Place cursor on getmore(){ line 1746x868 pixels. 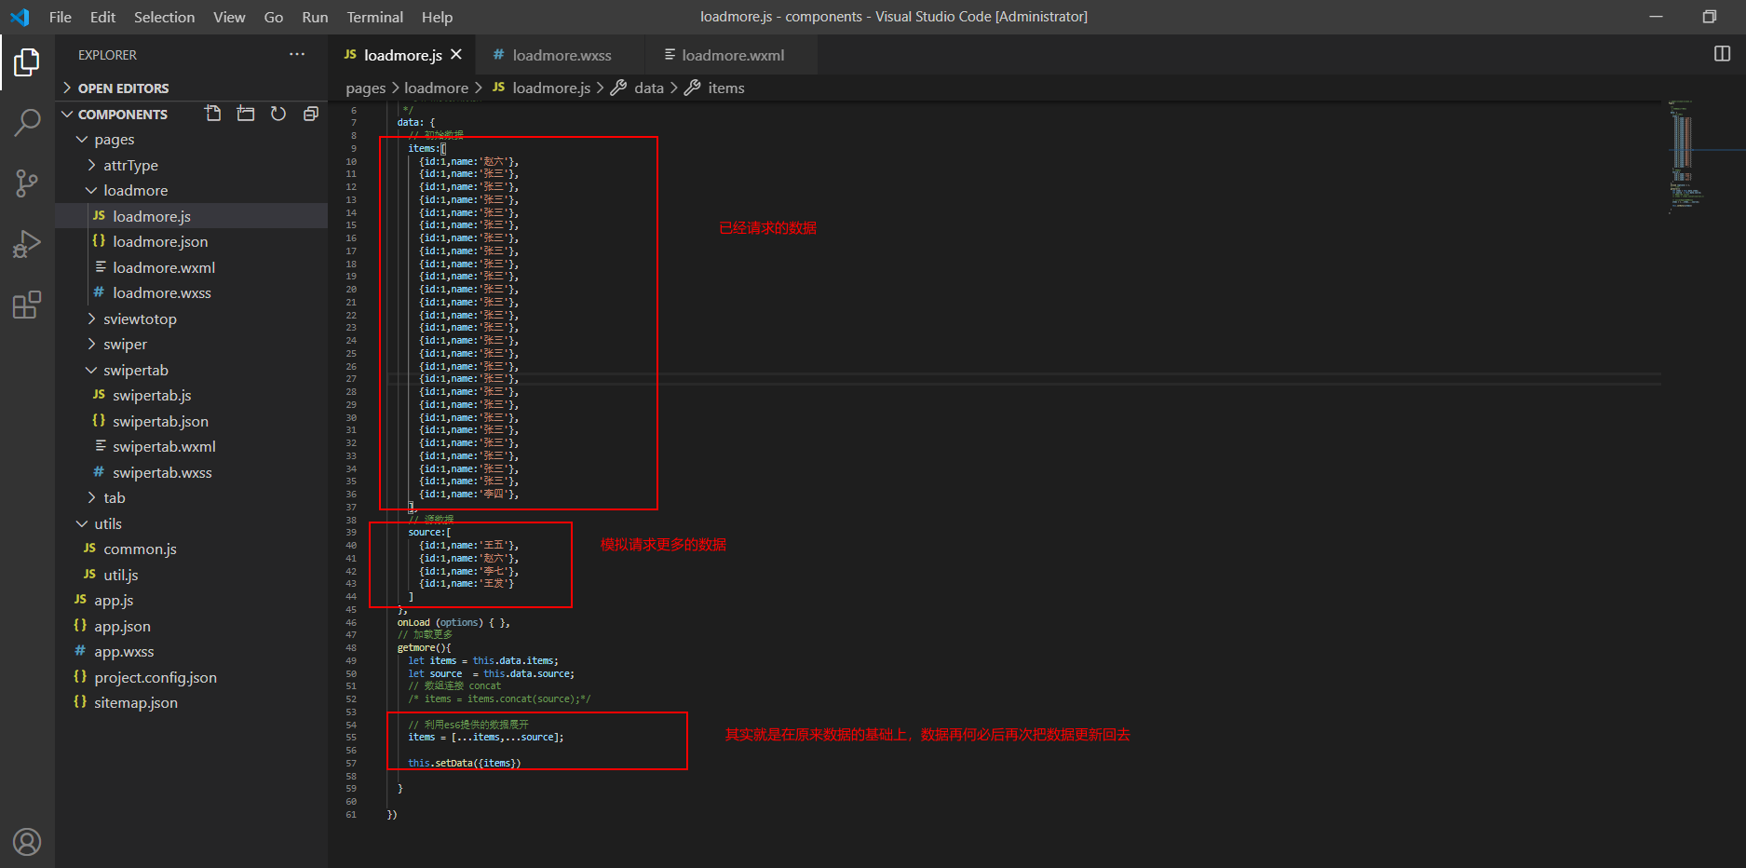click(424, 648)
